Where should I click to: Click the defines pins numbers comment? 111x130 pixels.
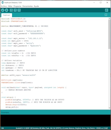coord(13,51)
